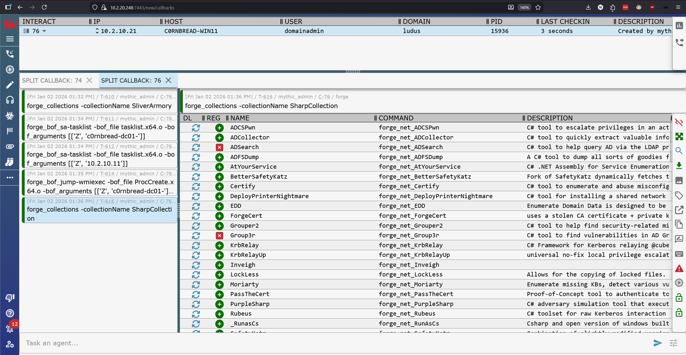Select the SPLIT CALLBACK: 76 tab
Image resolution: width=686 pixels, height=355 pixels.
click(x=131, y=81)
